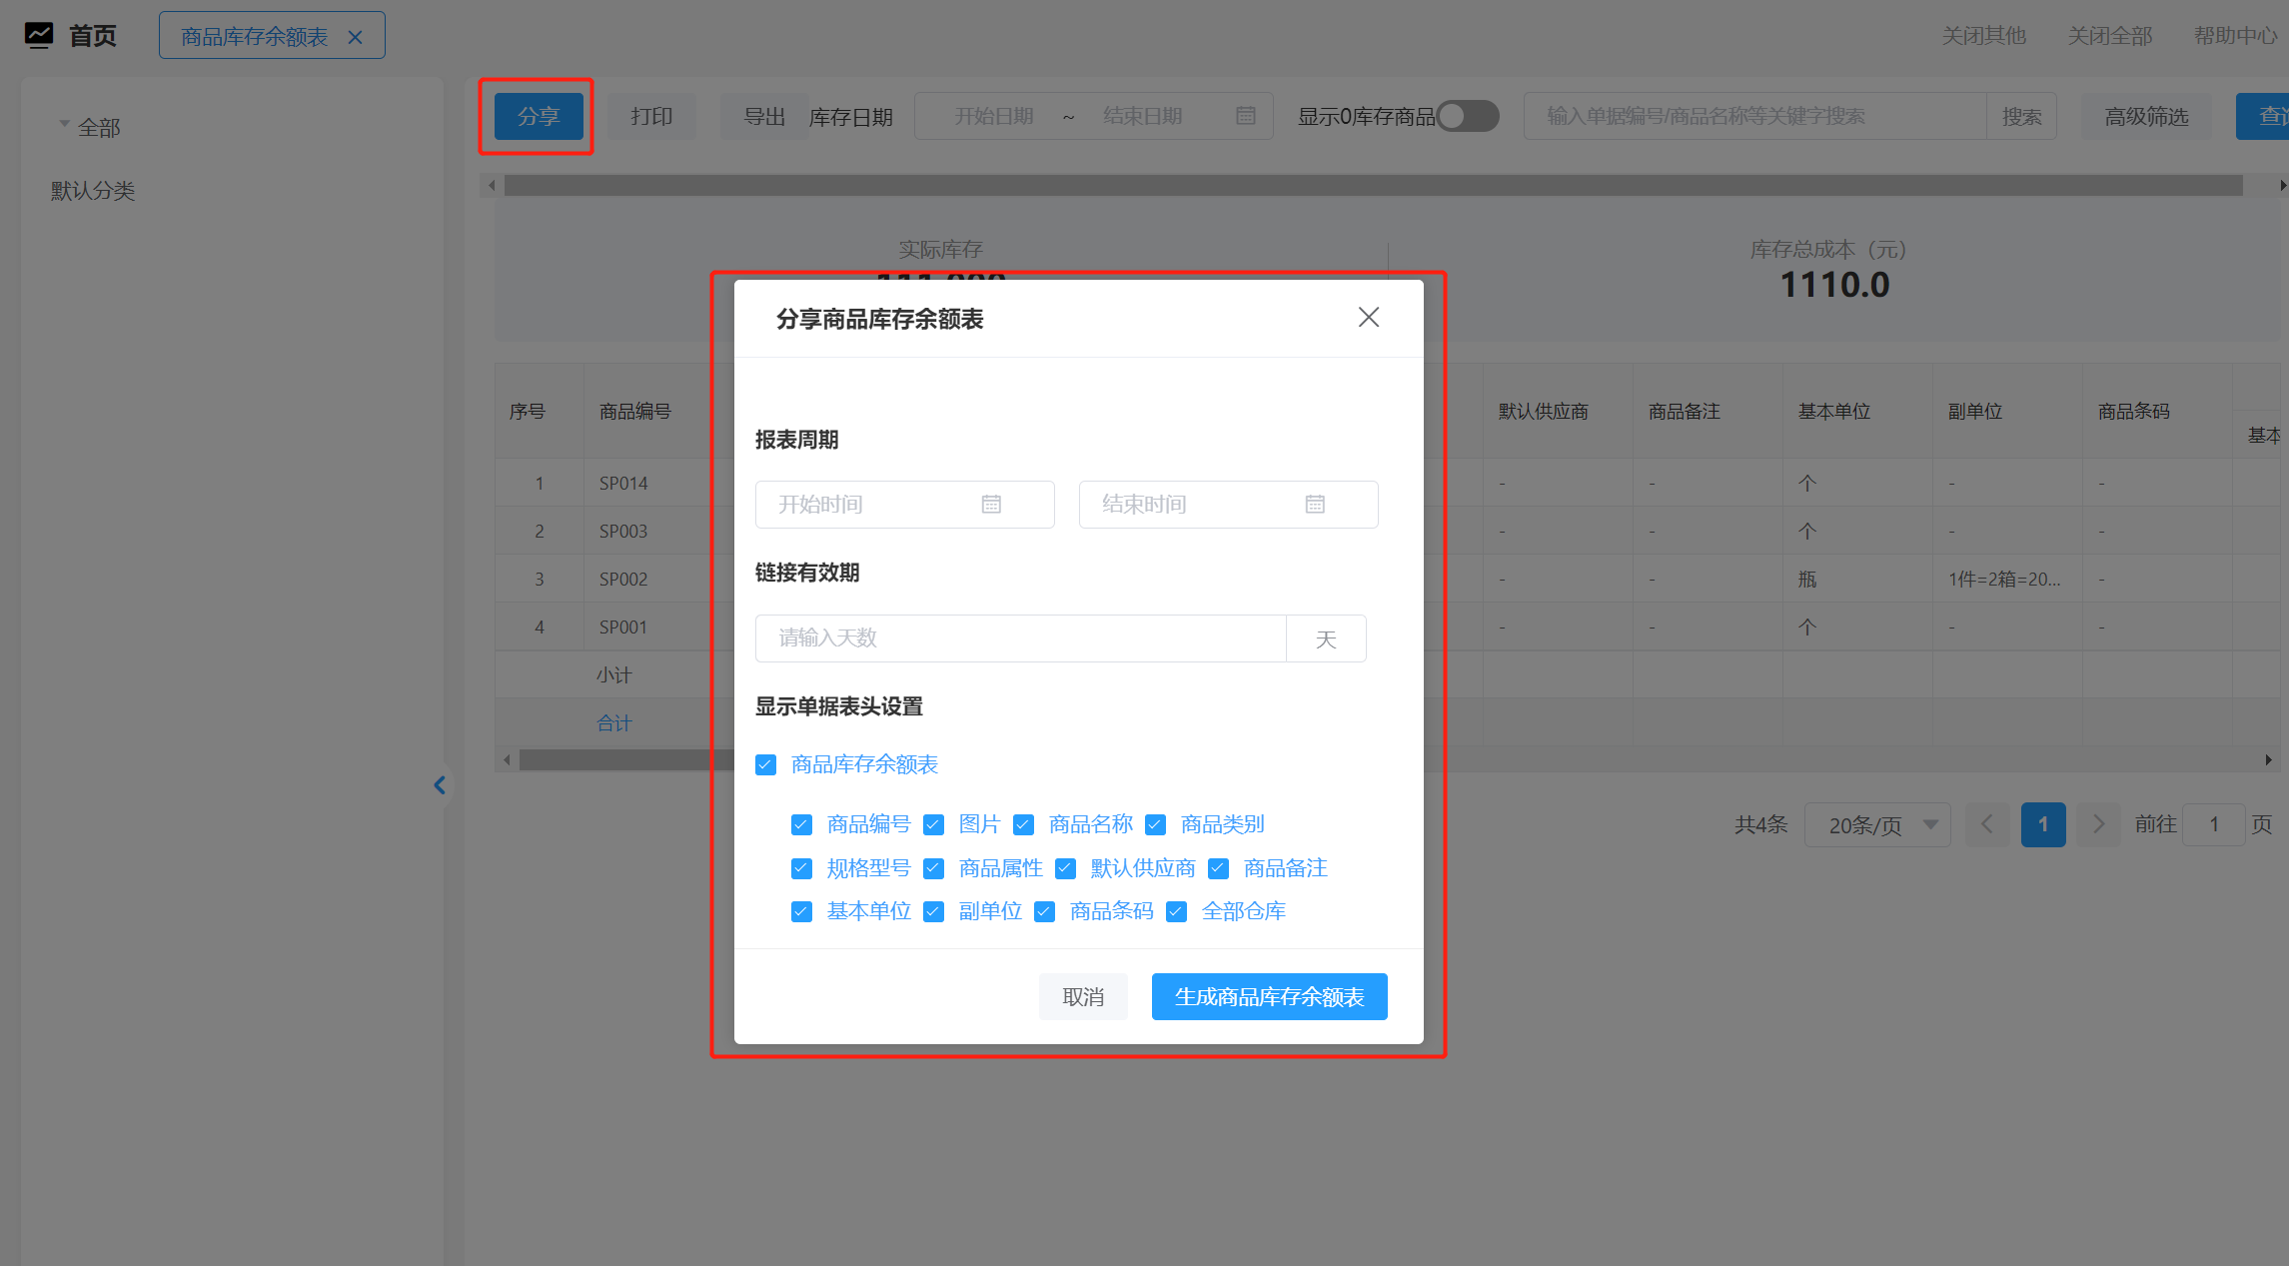Uncheck the 全部仓库 checkbox
The height and width of the screenshot is (1266, 2289).
coord(1176,911)
